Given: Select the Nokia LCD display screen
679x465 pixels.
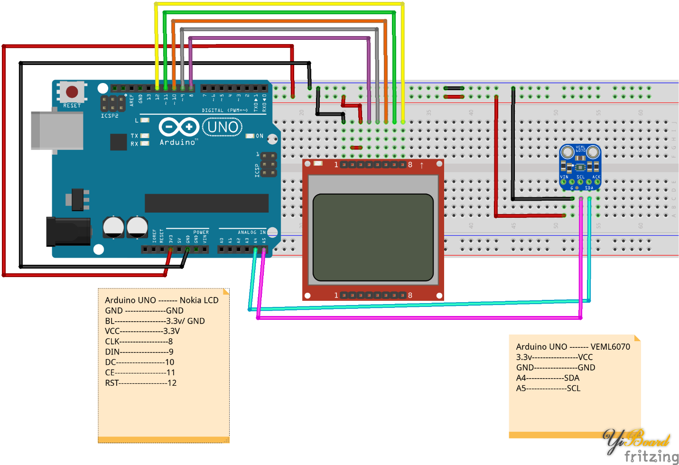Looking at the screenshot, I should [373, 237].
